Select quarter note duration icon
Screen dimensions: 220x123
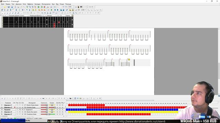[7, 13]
